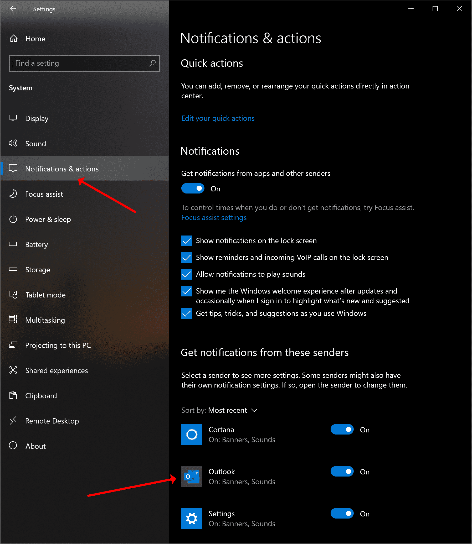Image resolution: width=472 pixels, height=544 pixels.
Task: Uncheck reminders and incoming VoIP calls checkbox
Action: [x=187, y=257]
